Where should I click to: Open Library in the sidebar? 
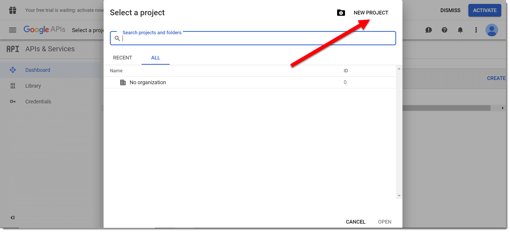[33, 86]
